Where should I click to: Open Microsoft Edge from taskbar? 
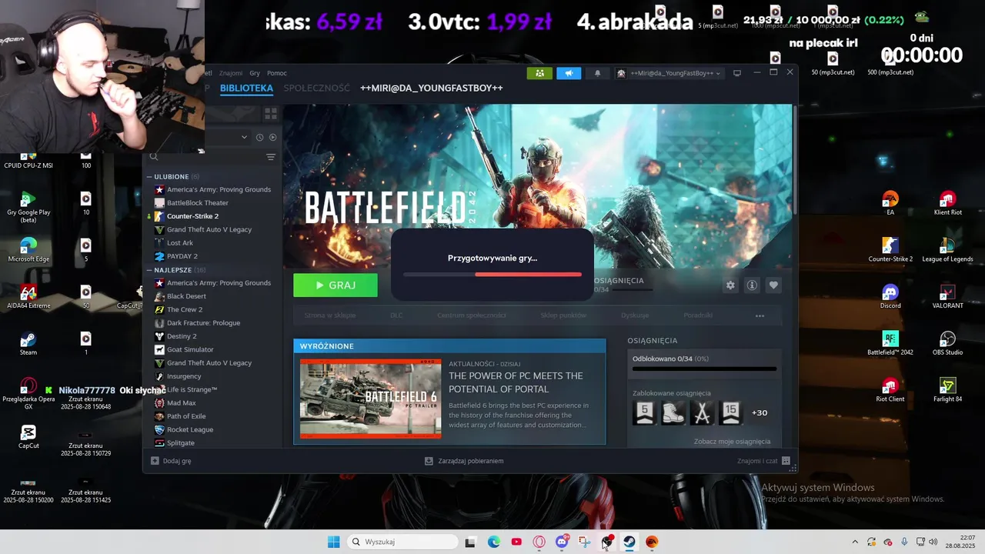[493, 542]
